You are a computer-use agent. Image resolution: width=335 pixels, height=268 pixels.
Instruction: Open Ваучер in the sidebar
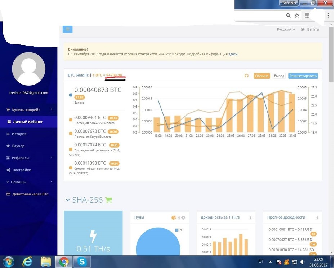coord(28,146)
